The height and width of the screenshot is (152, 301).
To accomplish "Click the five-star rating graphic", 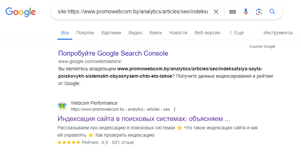I will click(69, 142).
